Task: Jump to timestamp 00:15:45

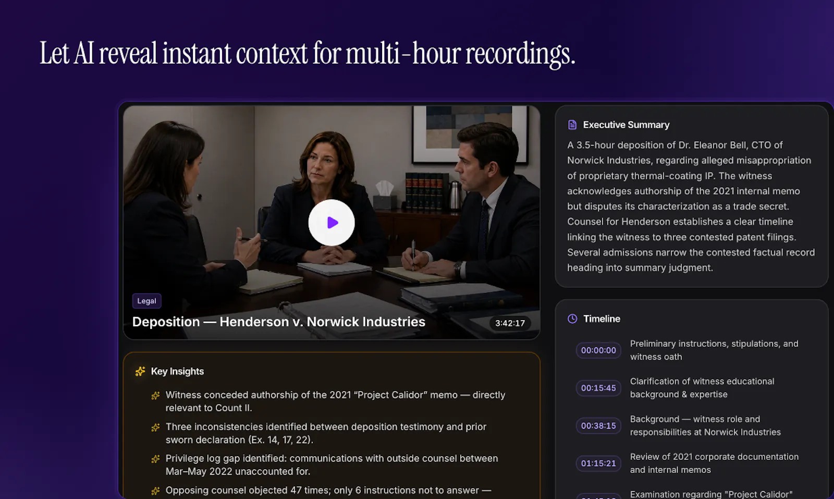Action: pyautogui.click(x=598, y=388)
